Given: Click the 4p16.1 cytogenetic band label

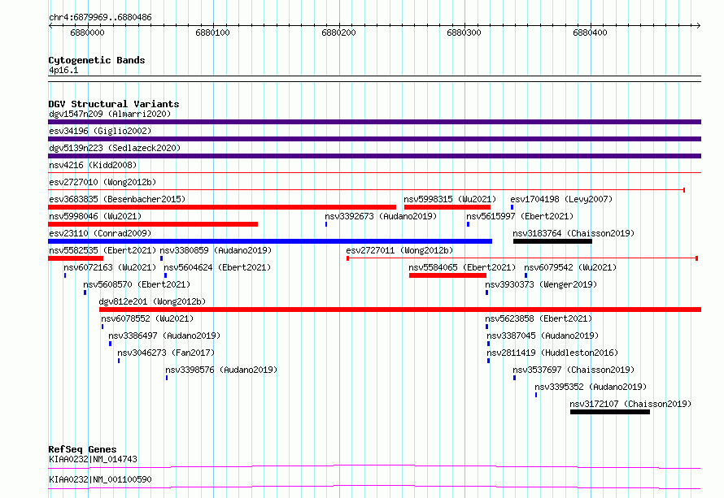Looking at the screenshot, I should tap(63, 70).
